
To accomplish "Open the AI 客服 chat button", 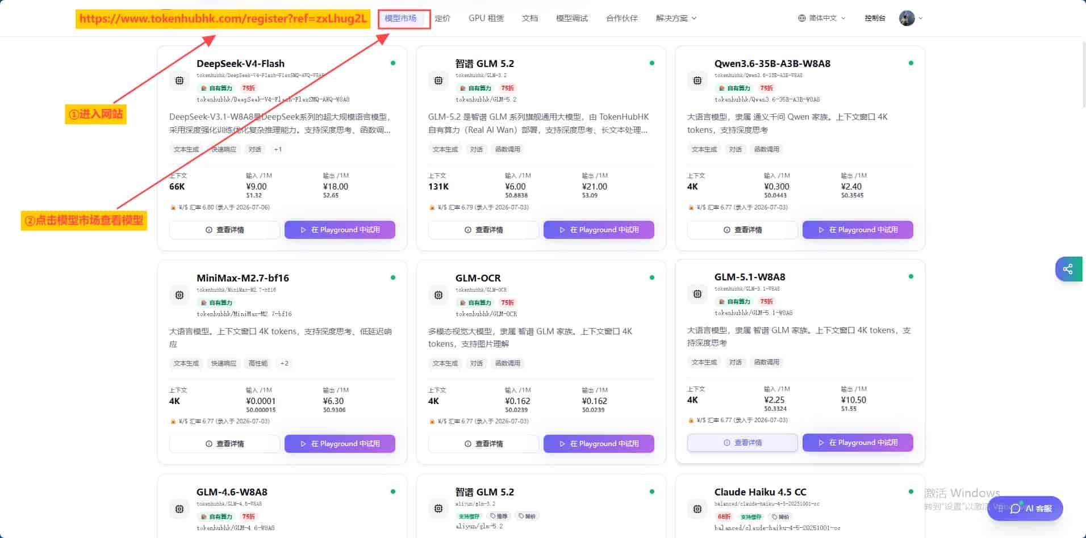I will pos(1025,508).
